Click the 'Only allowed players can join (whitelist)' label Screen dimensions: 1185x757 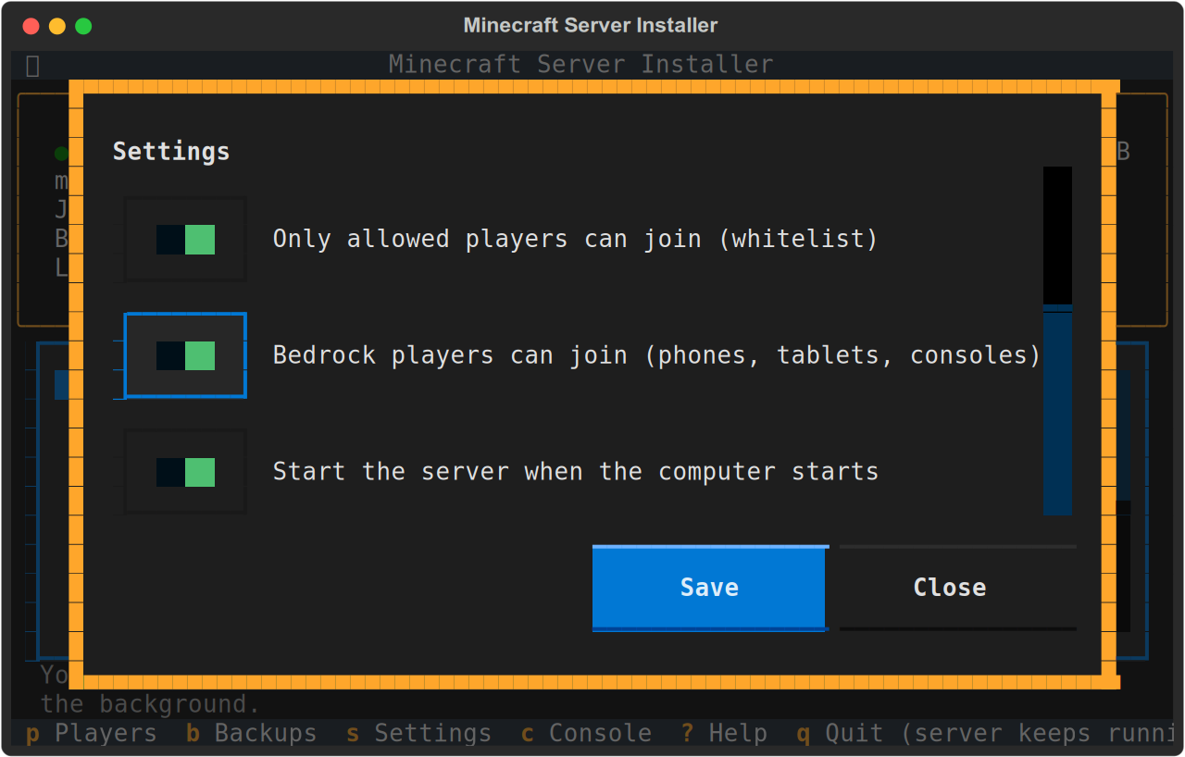pyautogui.click(x=575, y=239)
